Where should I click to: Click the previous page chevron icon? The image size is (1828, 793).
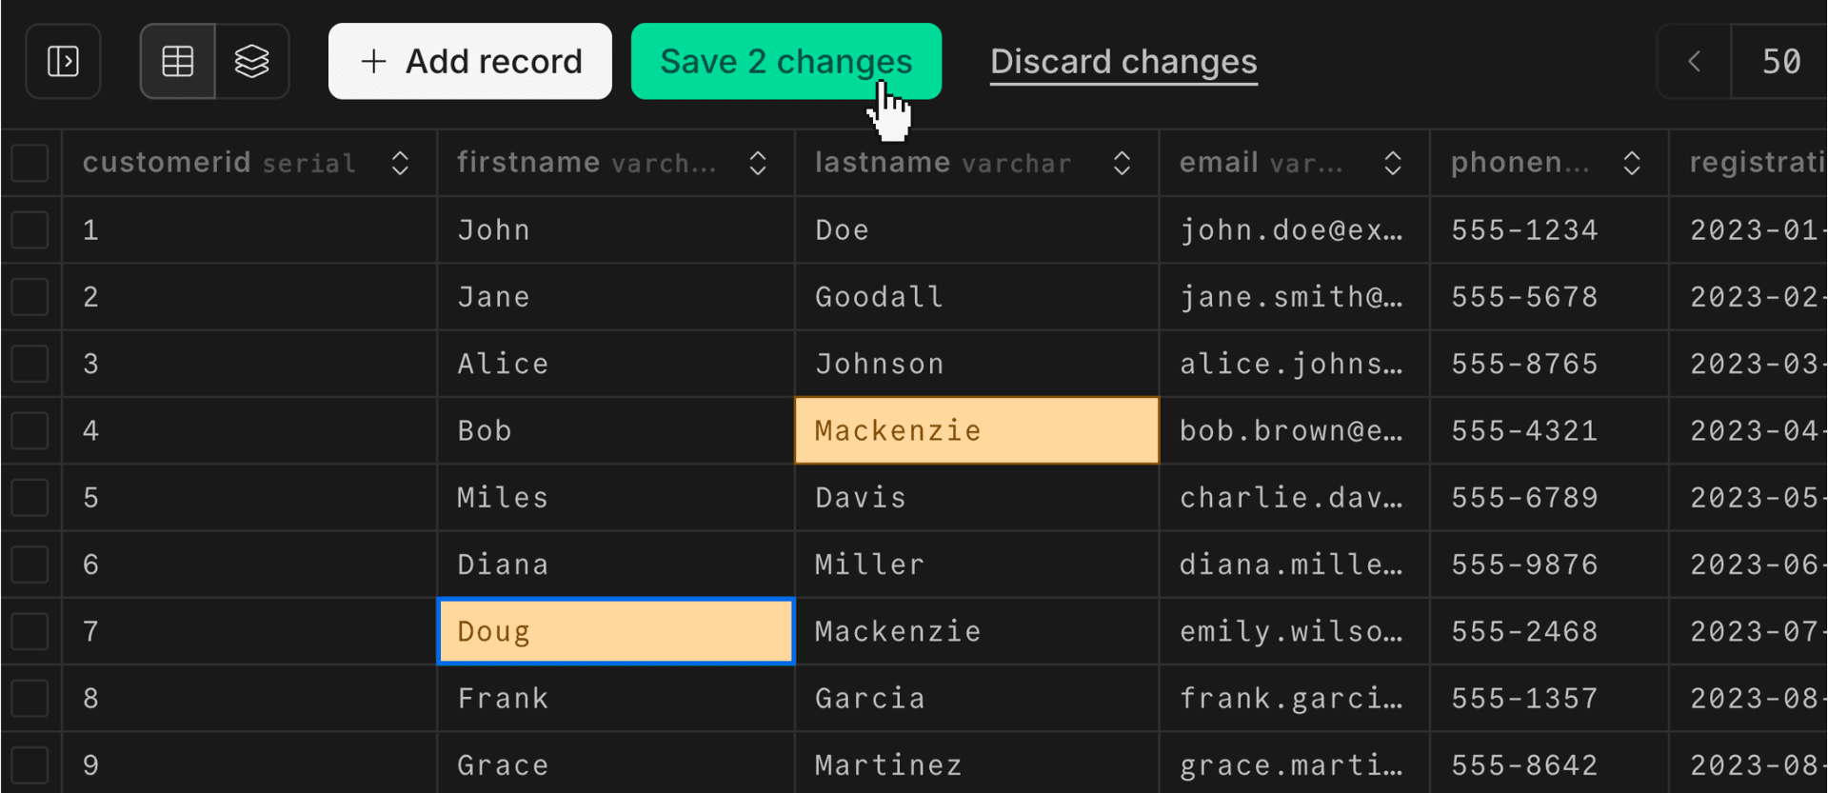click(1694, 61)
